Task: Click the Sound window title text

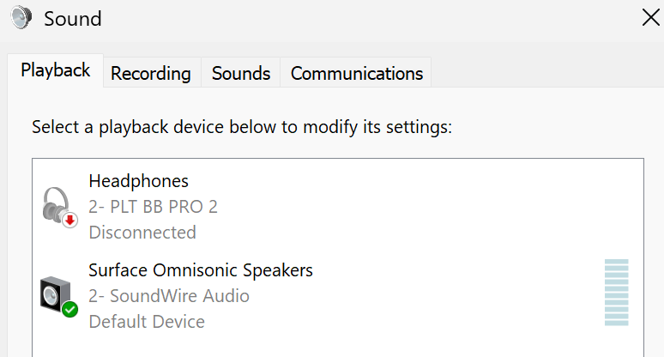Action: (x=73, y=19)
